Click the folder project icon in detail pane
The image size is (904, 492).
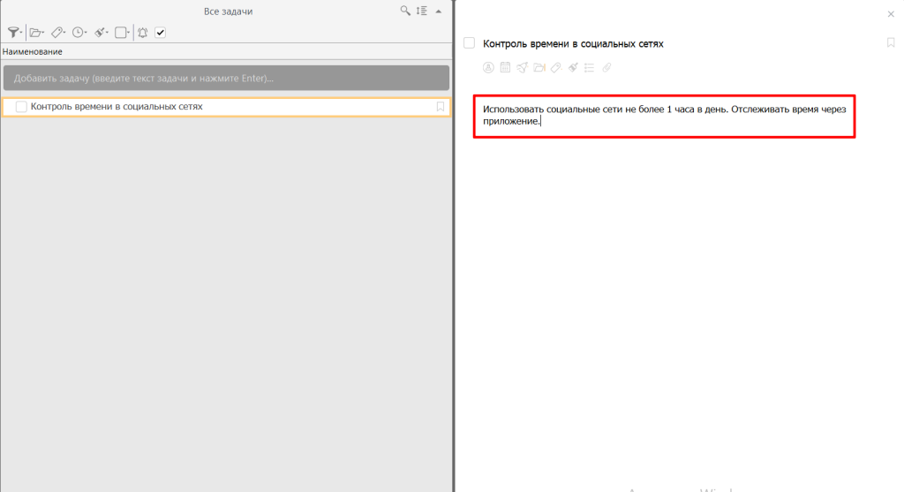539,67
